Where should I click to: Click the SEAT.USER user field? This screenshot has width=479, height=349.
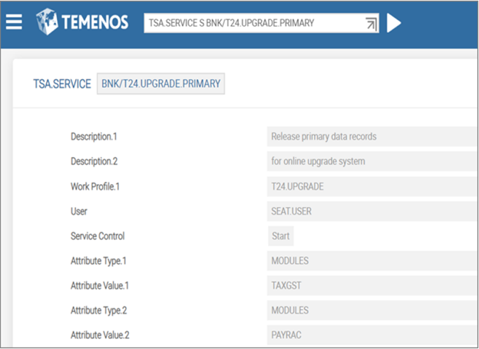tap(368, 211)
